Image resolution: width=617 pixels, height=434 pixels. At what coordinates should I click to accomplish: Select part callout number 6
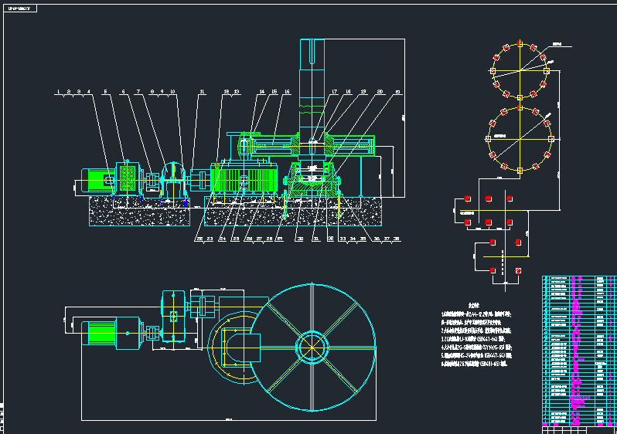123,92
